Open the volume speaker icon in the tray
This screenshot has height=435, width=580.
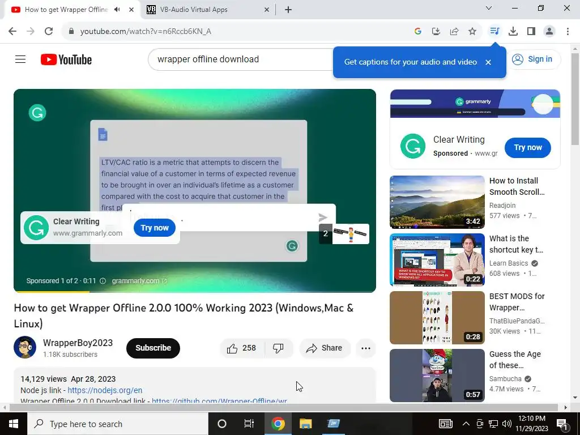[507, 424]
